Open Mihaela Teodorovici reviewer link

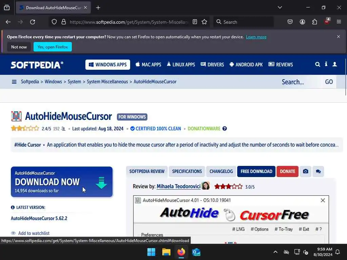point(179,187)
